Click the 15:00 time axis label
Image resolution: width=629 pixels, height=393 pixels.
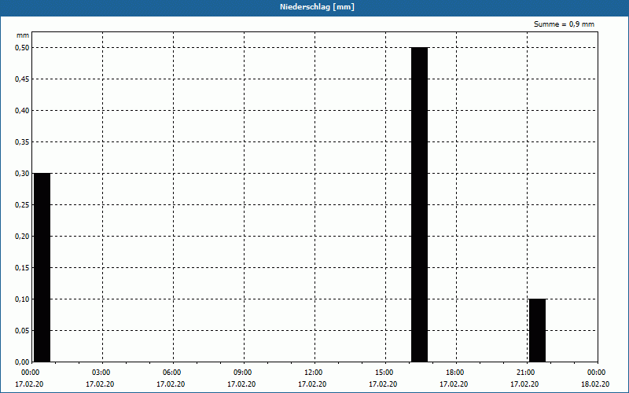pyautogui.click(x=384, y=373)
